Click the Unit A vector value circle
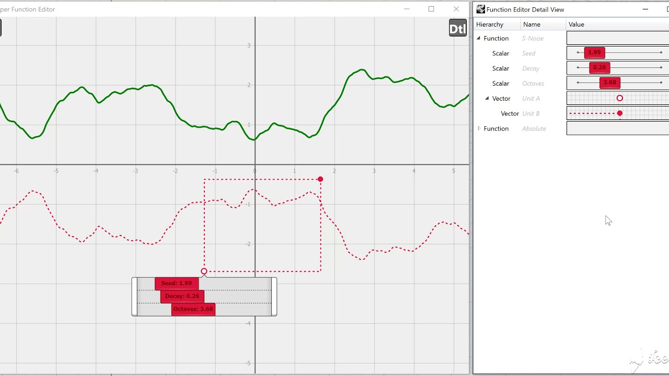Image resolution: width=669 pixels, height=376 pixels. [620, 98]
